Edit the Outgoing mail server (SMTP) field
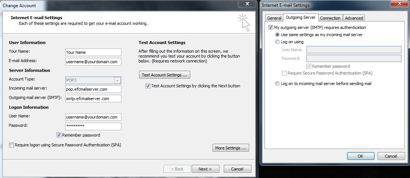The width and height of the screenshot is (410, 178). pos(93,99)
